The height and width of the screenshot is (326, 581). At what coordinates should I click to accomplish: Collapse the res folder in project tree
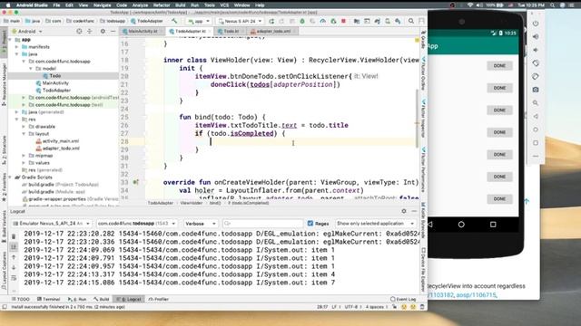pyautogui.click(x=17, y=120)
